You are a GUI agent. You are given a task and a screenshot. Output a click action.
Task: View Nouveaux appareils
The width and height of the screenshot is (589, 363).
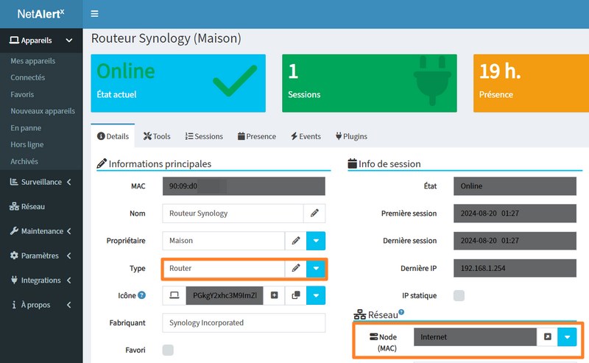pyautogui.click(x=43, y=111)
